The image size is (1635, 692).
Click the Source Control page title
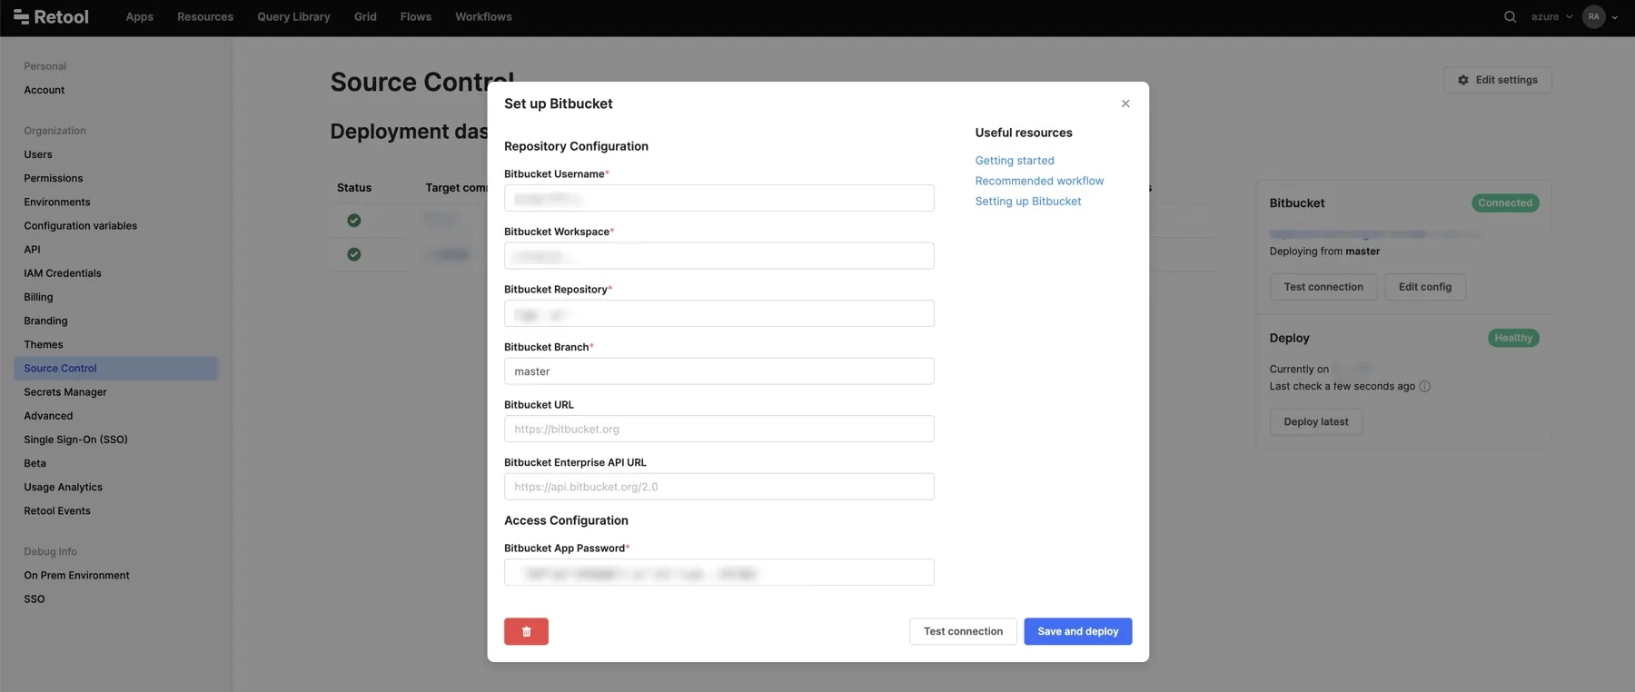point(421,82)
